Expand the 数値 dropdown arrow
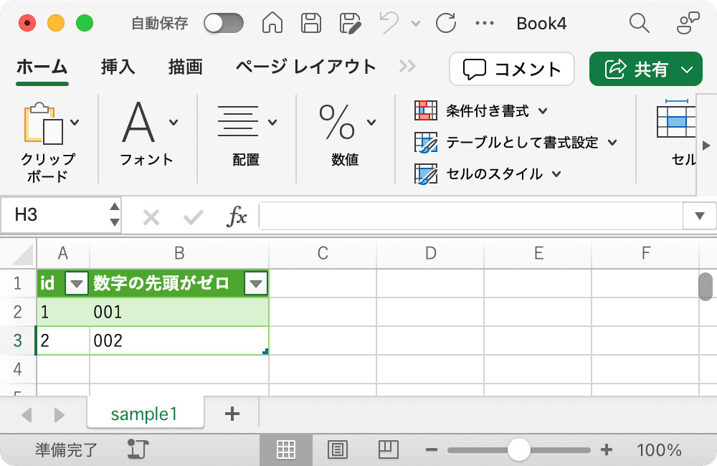The image size is (717, 466). tap(371, 122)
